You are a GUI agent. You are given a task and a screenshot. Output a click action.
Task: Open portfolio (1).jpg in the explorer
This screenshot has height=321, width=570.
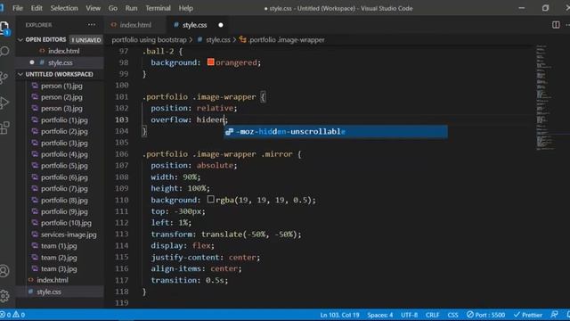coord(60,120)
